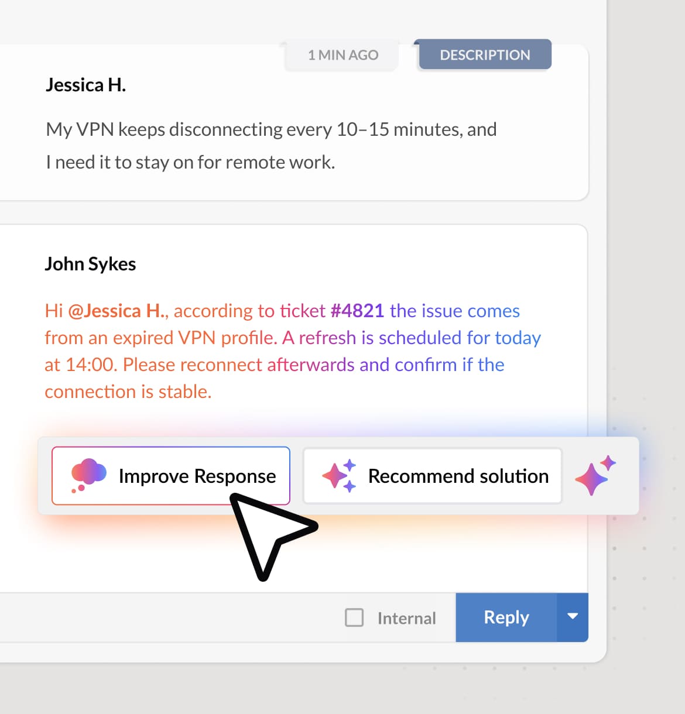Tick the Internal checkbox
Viewport: 685px width, 714px height.
click(354, 617)
